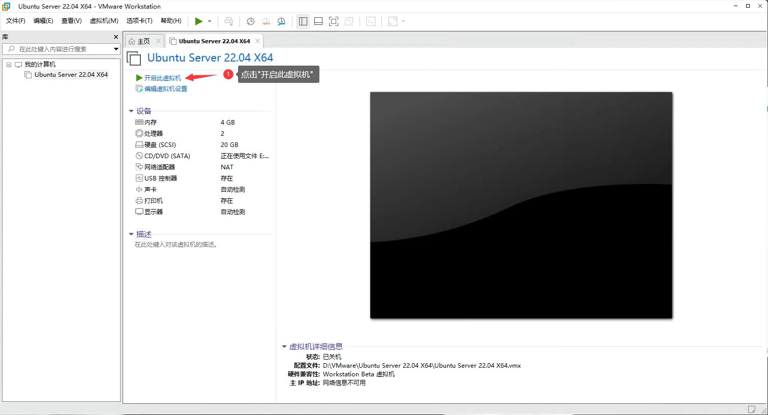Select the Ubuntu Server 22.04 X64 tab
Image resolution: width=768 pixels, height=415 pixels.
214,41
